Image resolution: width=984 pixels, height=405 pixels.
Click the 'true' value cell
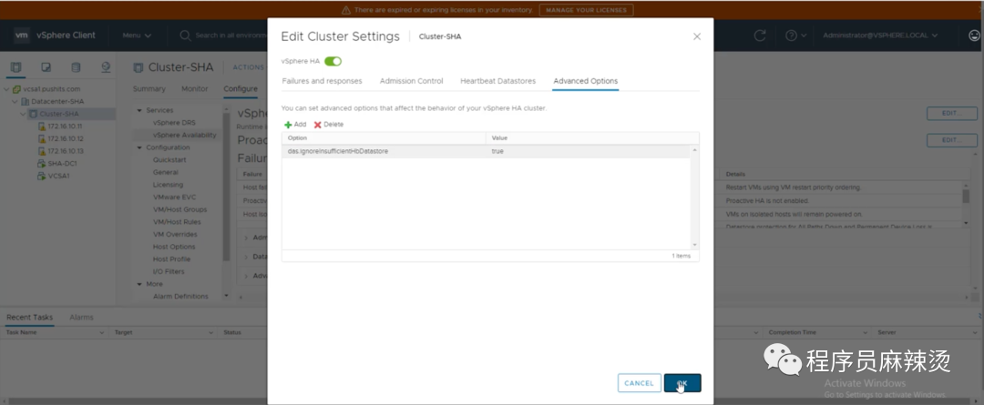[x=497, y=151]
